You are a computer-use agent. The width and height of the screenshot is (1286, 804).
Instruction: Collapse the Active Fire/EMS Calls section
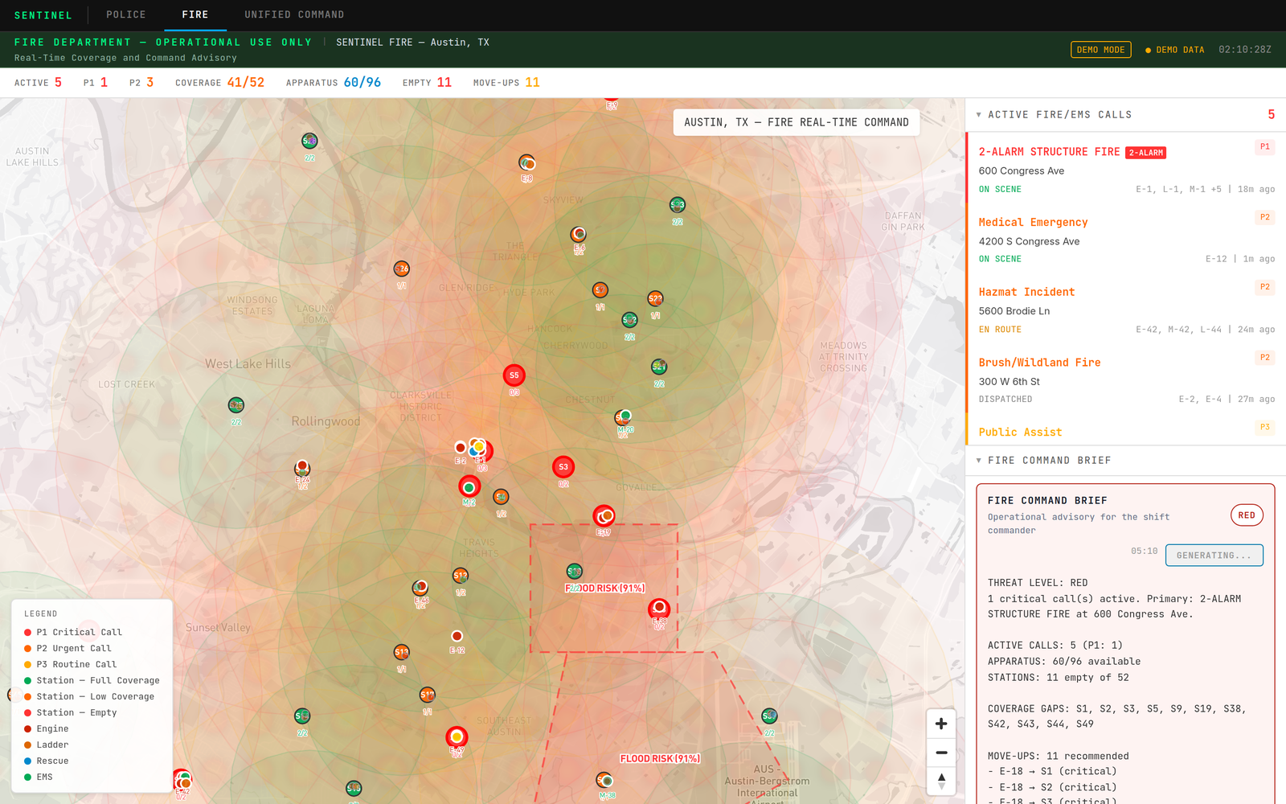978,115
